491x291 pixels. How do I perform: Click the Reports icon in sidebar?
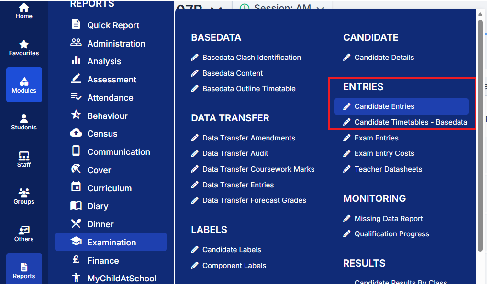click(x=24, y=270)
